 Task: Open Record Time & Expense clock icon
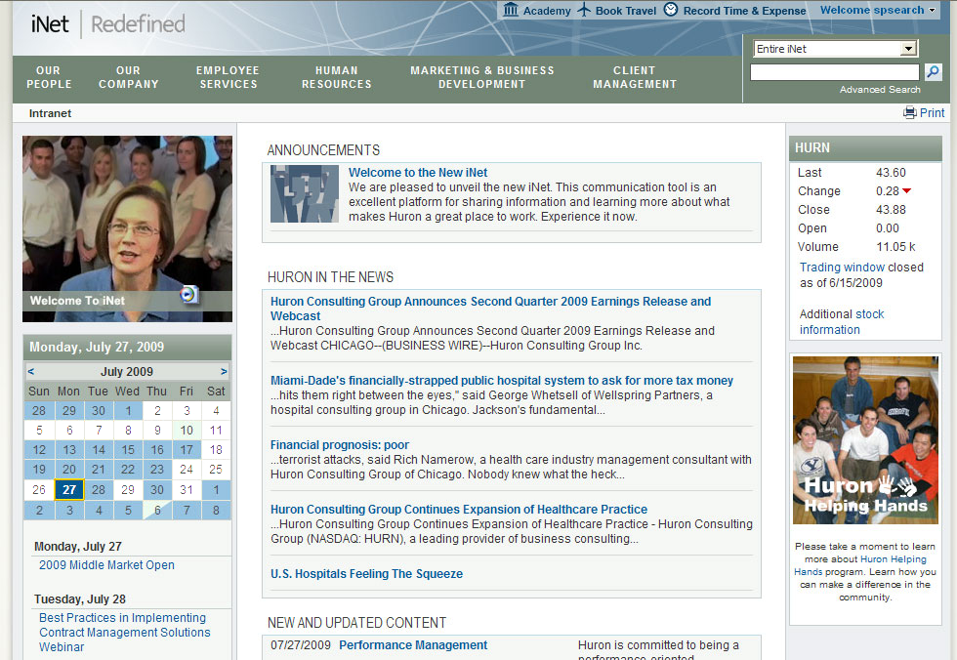[x=670, y=10]
